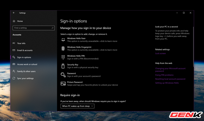Screen dimensions: 204x121
Task: Click the 'Manage how you sign in to your device' heading
Action: click(x=86, y=28)
